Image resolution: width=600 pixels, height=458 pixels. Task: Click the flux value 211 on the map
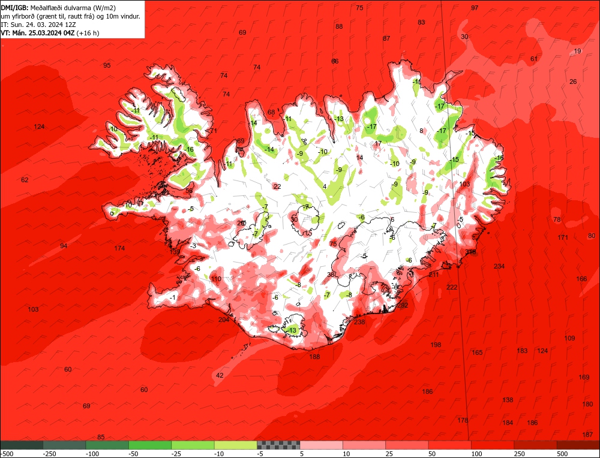click(x=434, y=275)
